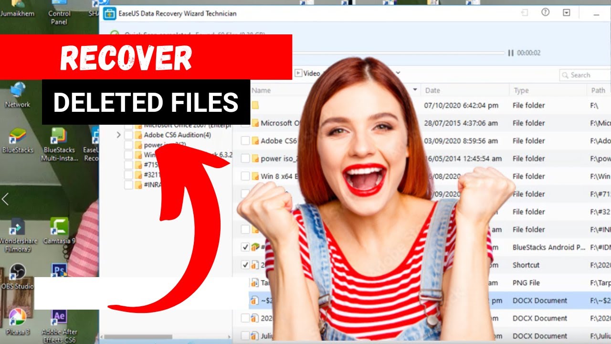The image size is (611, 344).
Task: Tick checkbox beside the Juliu DOCX row
Action: click(x=245, y=336)
